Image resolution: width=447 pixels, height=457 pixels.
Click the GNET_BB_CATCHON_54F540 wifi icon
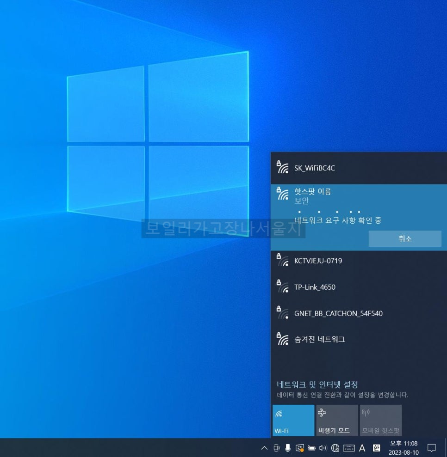click(282, 312)
